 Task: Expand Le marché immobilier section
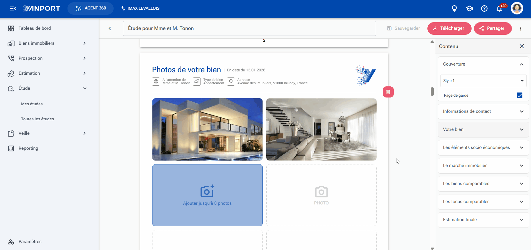pyautogui.click(x=483, y=166)
